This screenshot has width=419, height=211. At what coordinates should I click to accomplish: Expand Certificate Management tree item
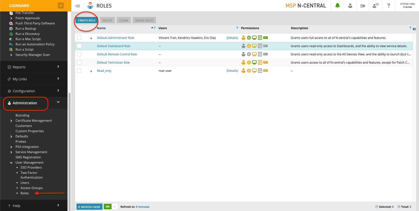tap(11, 121)
